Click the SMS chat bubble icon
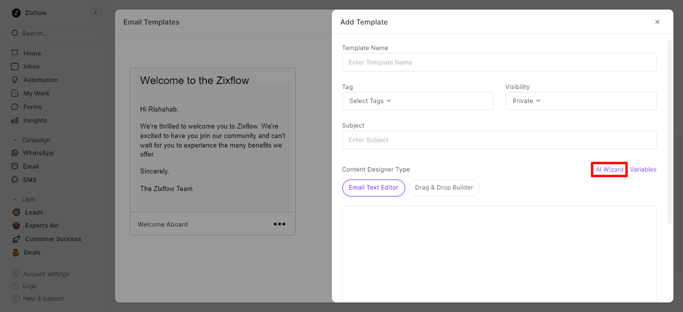The image size is (683, 312). (15, 180)
